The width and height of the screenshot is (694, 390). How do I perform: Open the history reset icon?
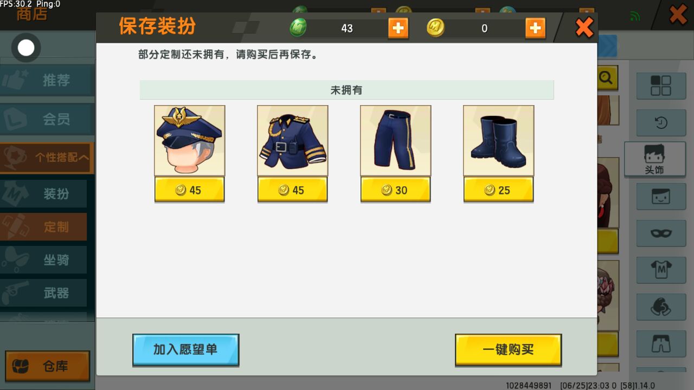click(x=661, y=123)
